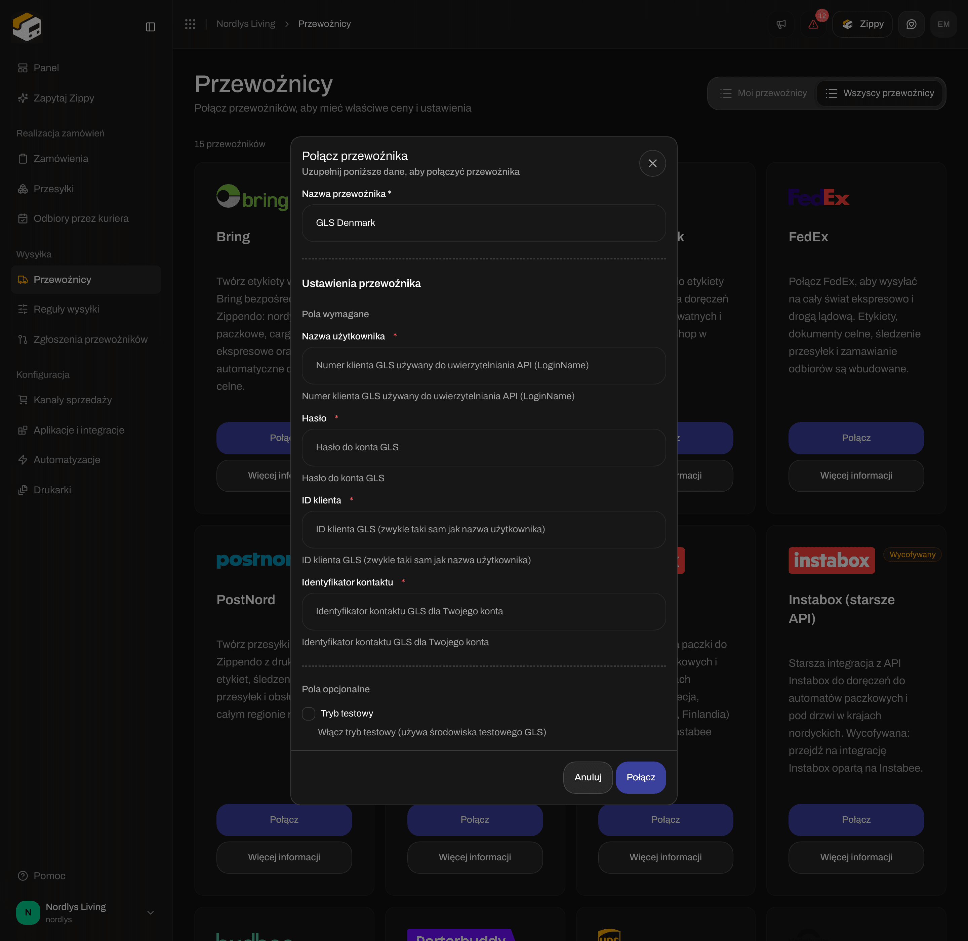
Task: Focus the Identyfikator kontaktu input field
Action: 484,611
